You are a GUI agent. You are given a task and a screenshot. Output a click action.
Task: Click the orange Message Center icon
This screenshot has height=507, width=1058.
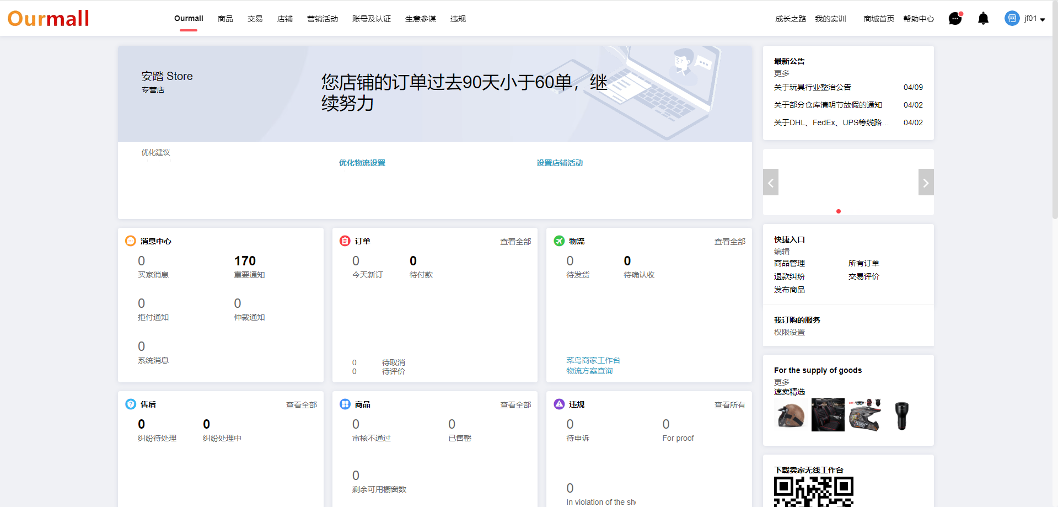(131, 241)
